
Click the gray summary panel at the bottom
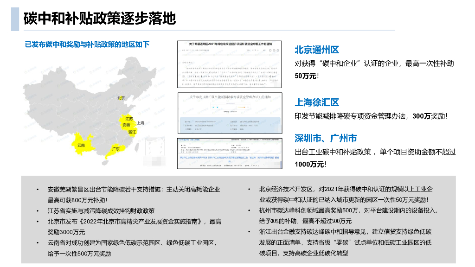click(237, 220)
